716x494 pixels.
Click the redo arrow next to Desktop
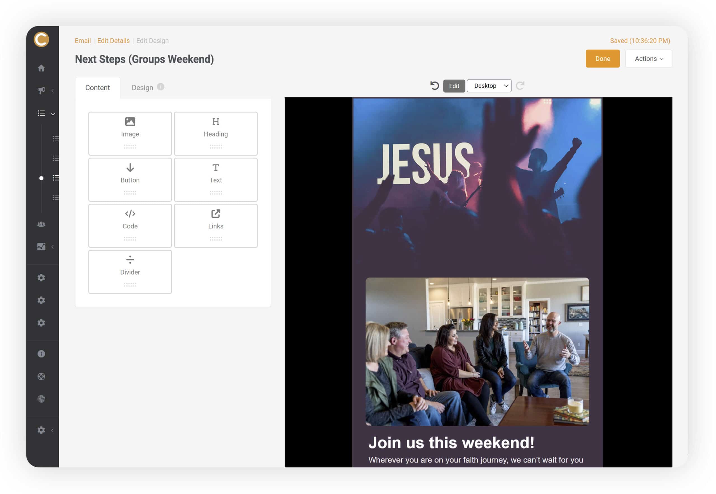click(520, 86)
